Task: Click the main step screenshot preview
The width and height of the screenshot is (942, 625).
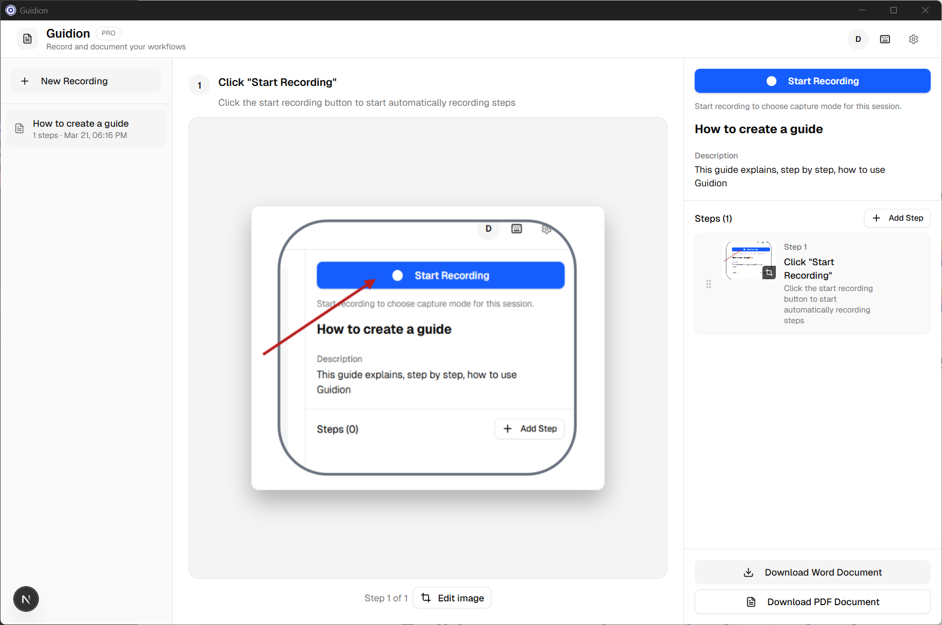Action: 428,348
